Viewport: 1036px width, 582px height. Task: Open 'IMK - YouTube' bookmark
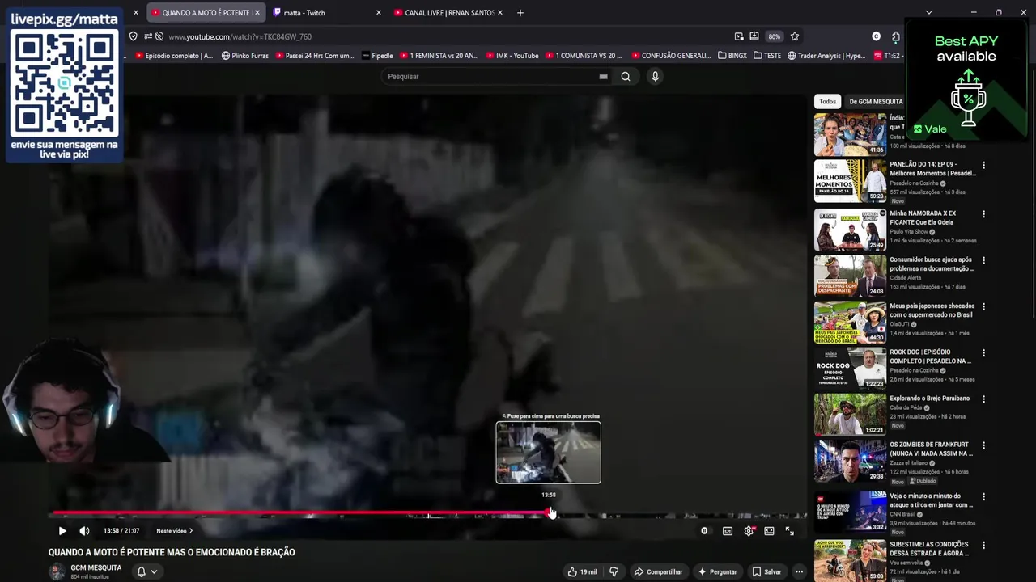[512, 56]
